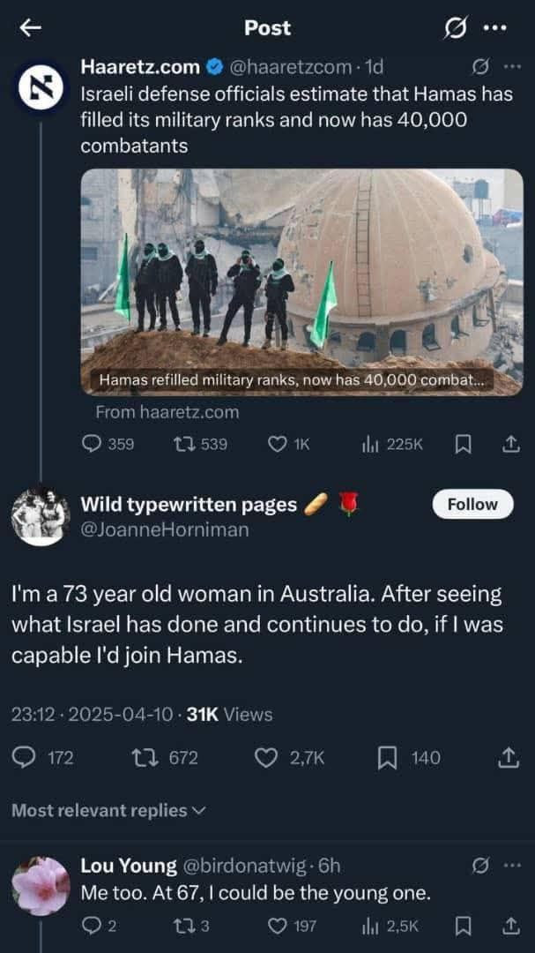This screenshot has height=953, width=535.
Task: Open Lou Young's profile picture
Action: click(41, 886)
